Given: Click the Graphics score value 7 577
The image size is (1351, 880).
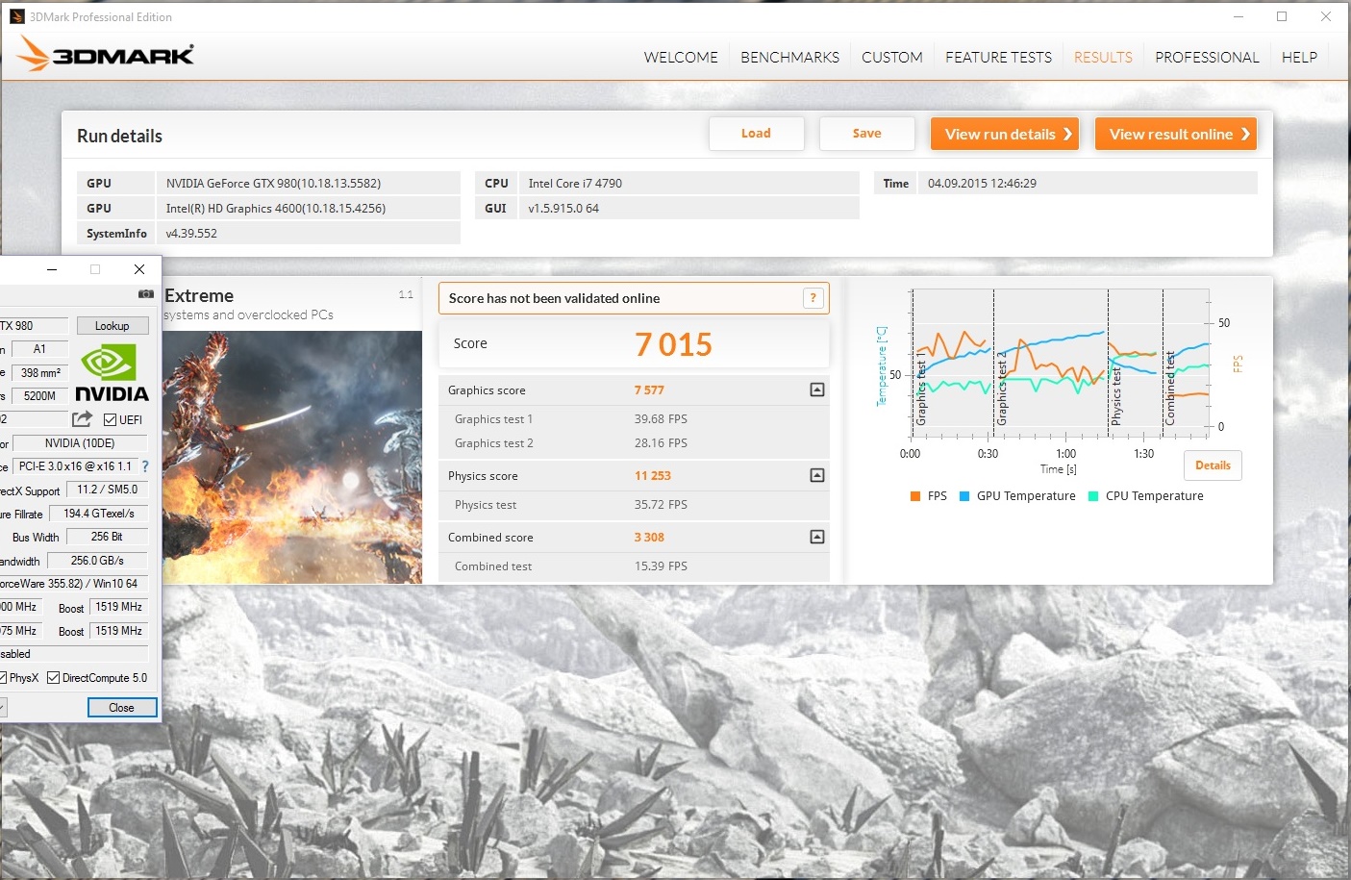Looking at the screenshot, I should tap(649, 390).
